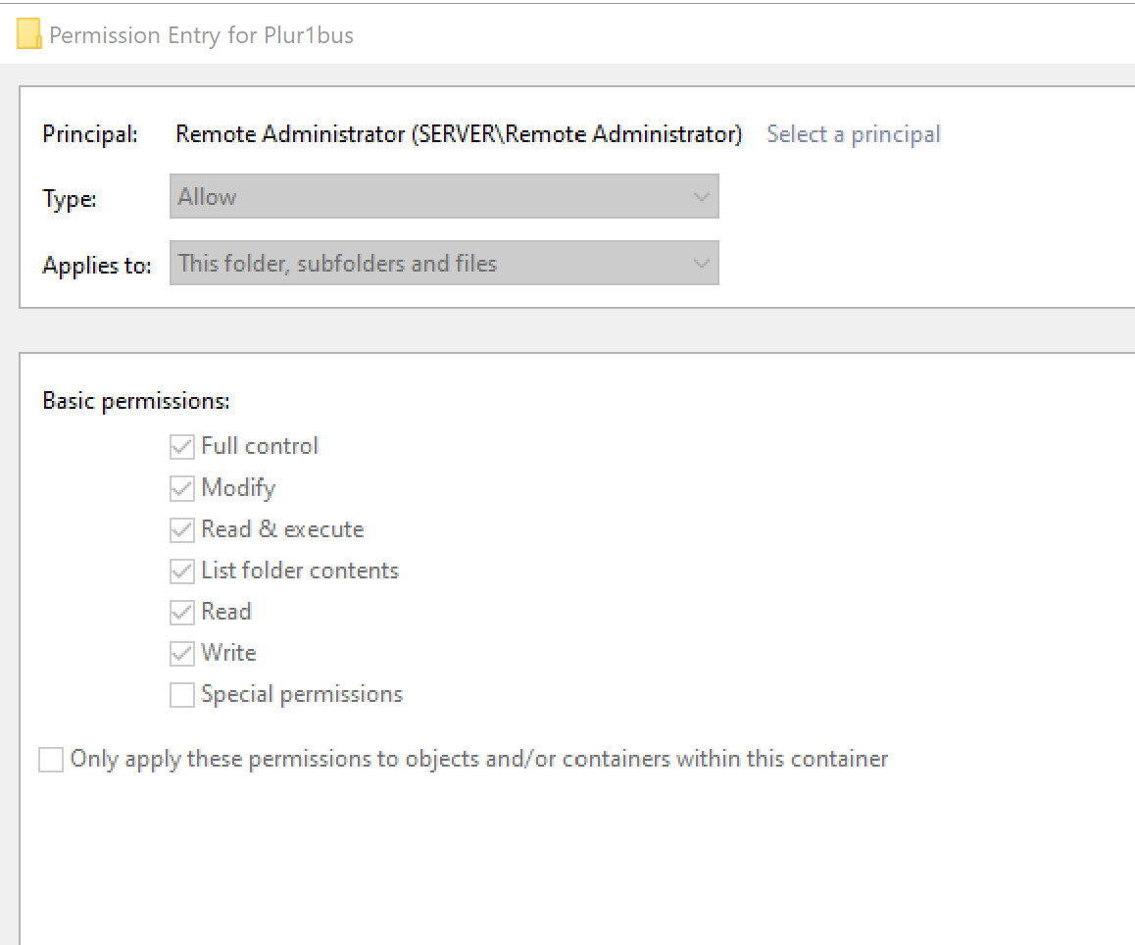Open the Type dropdown showing Allow

point(443,196)
